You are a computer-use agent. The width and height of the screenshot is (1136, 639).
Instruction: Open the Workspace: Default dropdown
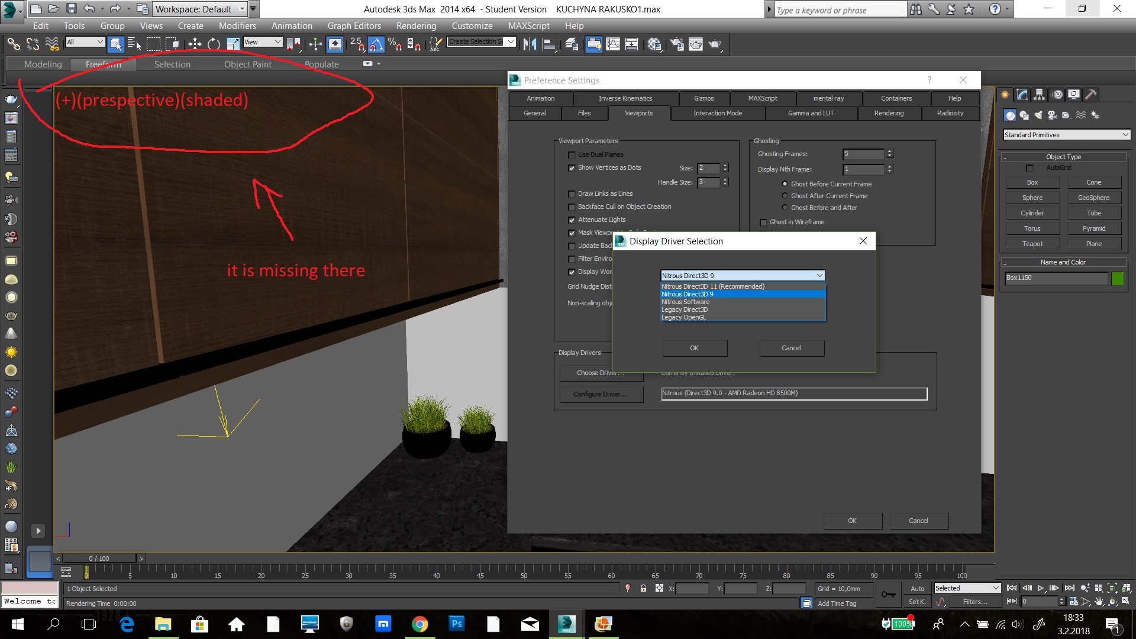(x=200, y=9)
